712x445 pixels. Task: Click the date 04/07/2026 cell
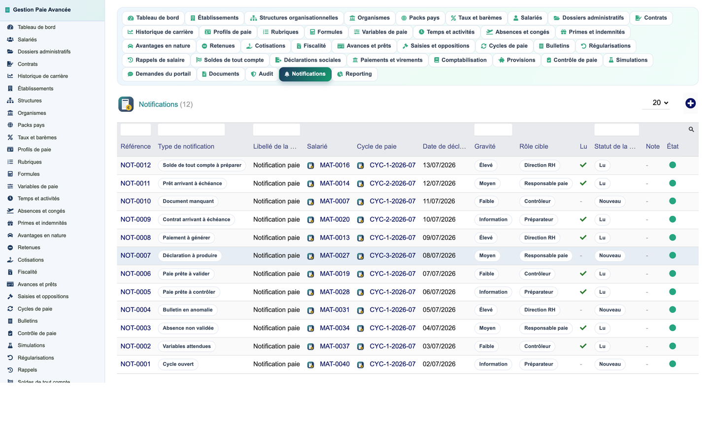439,328
